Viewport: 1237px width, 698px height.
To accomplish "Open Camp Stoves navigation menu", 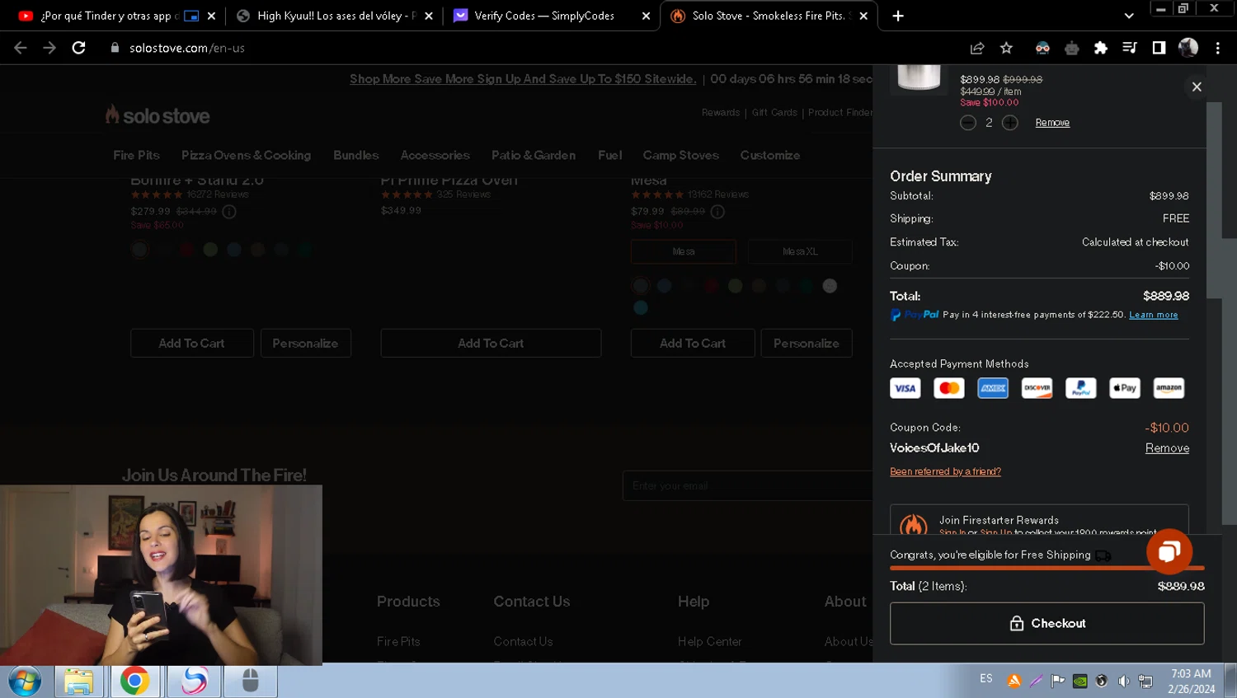I will pyautogui.click(x=680, y=155).
